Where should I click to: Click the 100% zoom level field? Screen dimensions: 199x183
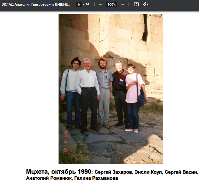(x=111, y=5)
